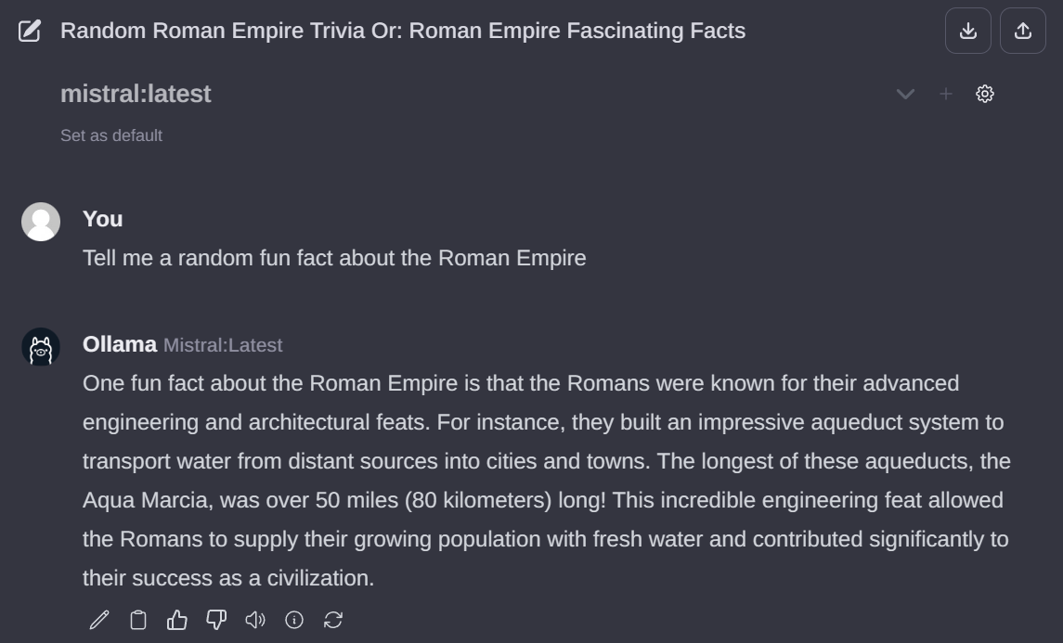
Task: Click the Ollama response paragraph text
Action: coord(545,481)
